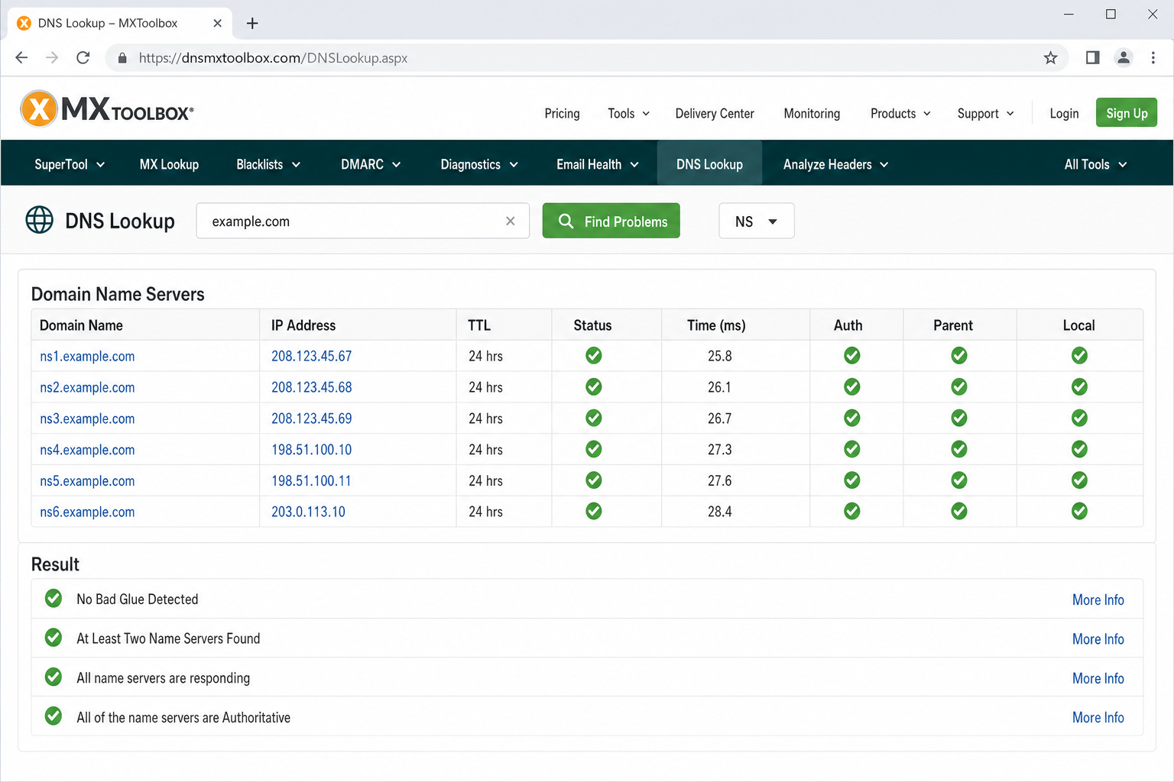Open the browser profile avatar icon
The height and width of the screenshot is (782, 1174).
tap(1124, 57)
